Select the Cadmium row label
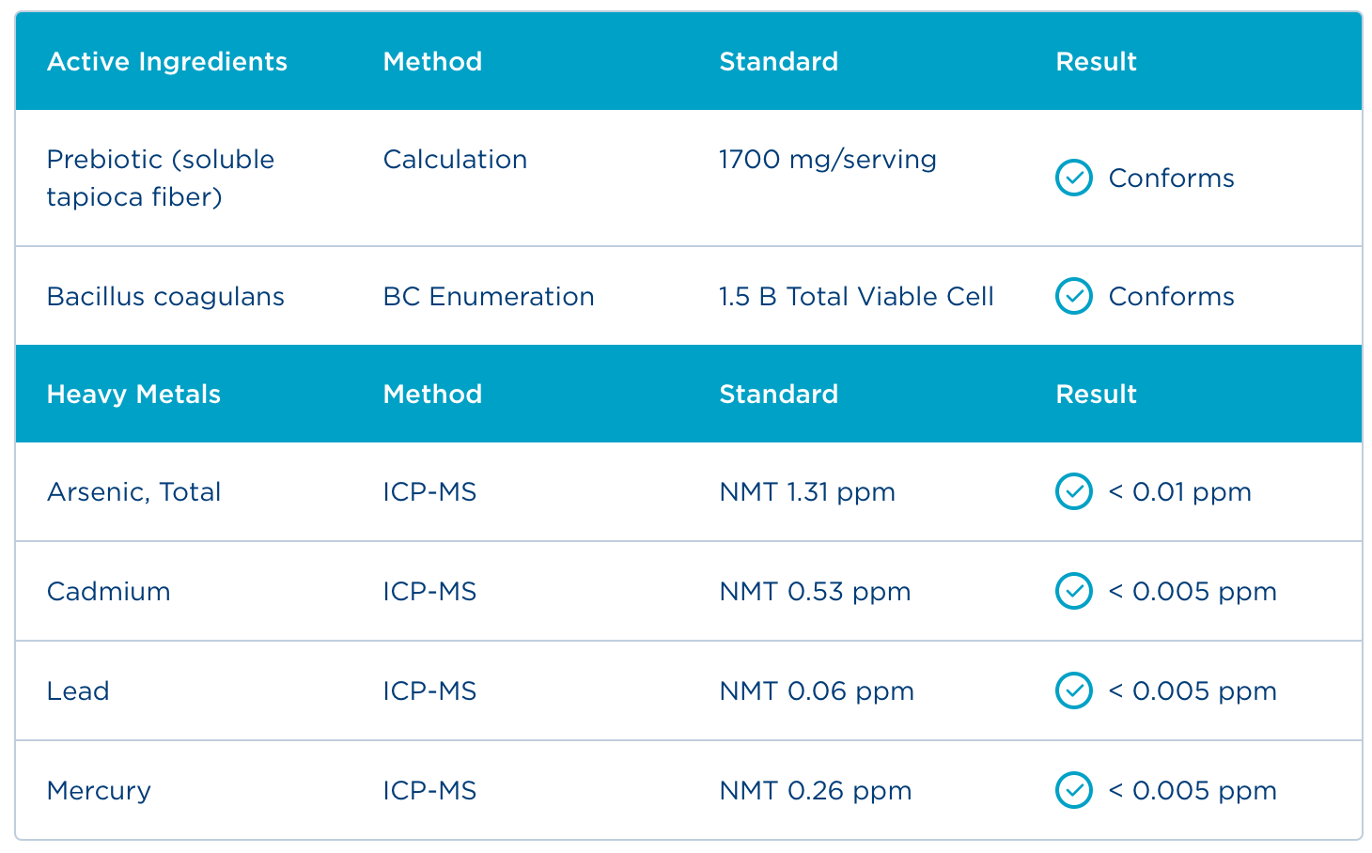 click(x=108, y=592)
